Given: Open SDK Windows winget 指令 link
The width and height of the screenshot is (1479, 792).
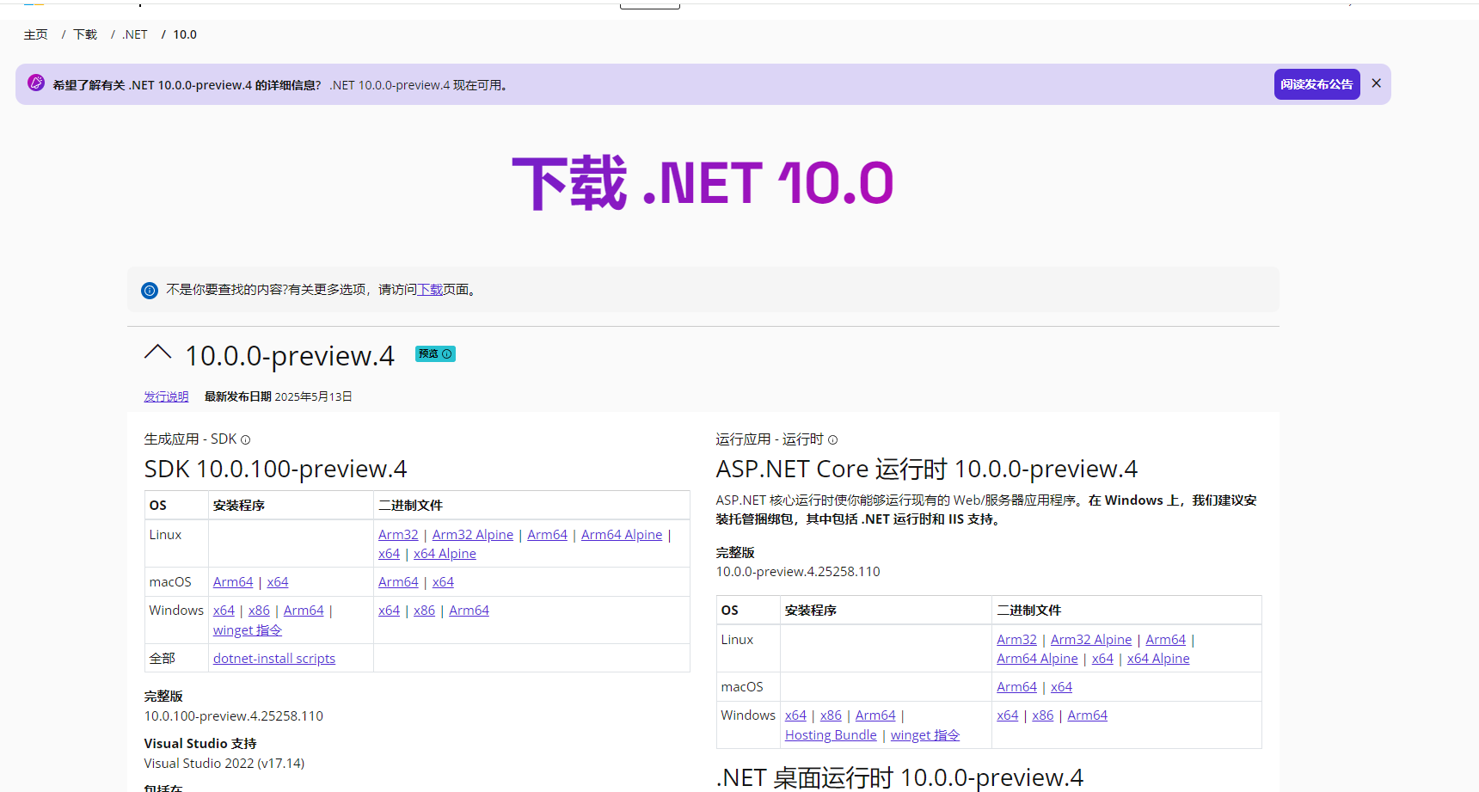Looking at the screenshot, I should (248, 630).
